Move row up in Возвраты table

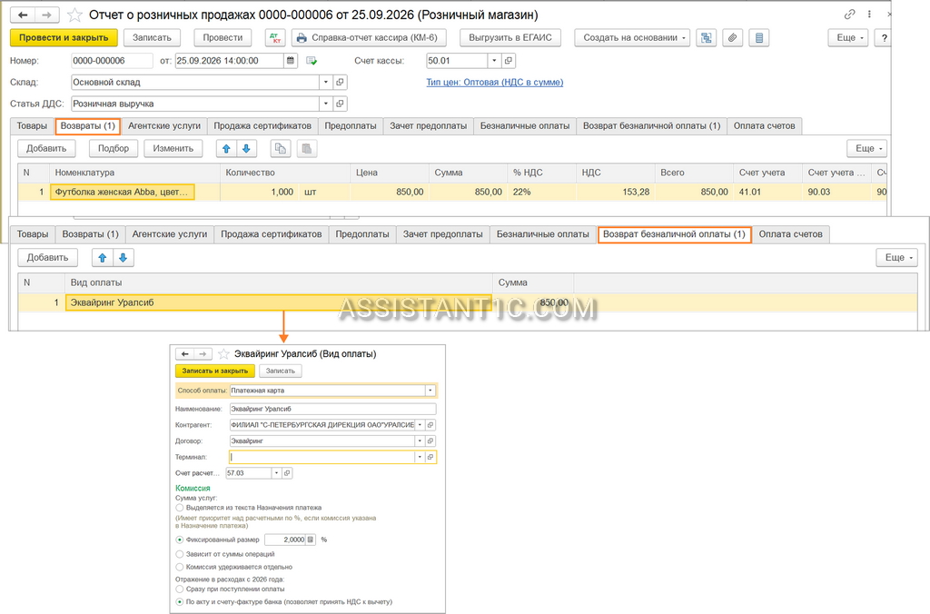(226, 148)
